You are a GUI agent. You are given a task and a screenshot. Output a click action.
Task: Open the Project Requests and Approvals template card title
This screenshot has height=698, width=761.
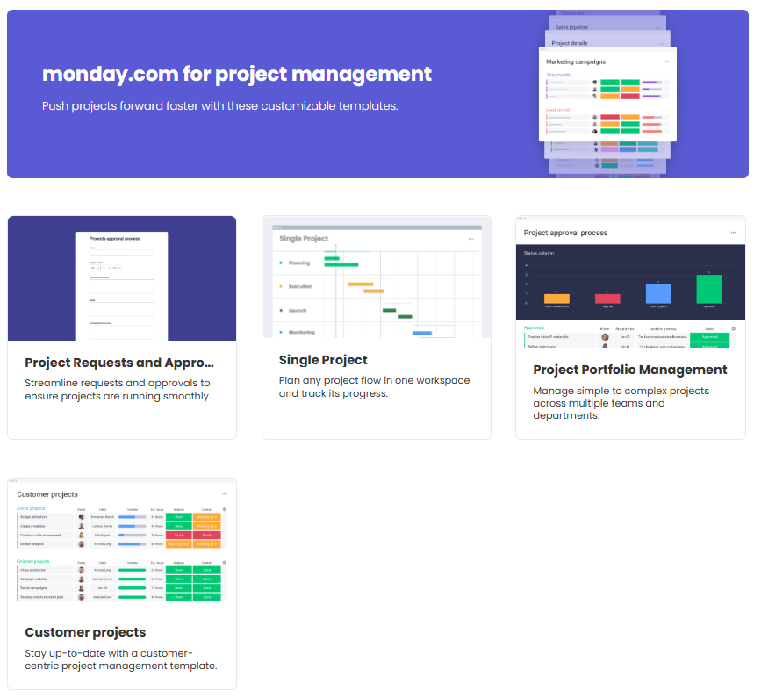click(119, 363)
